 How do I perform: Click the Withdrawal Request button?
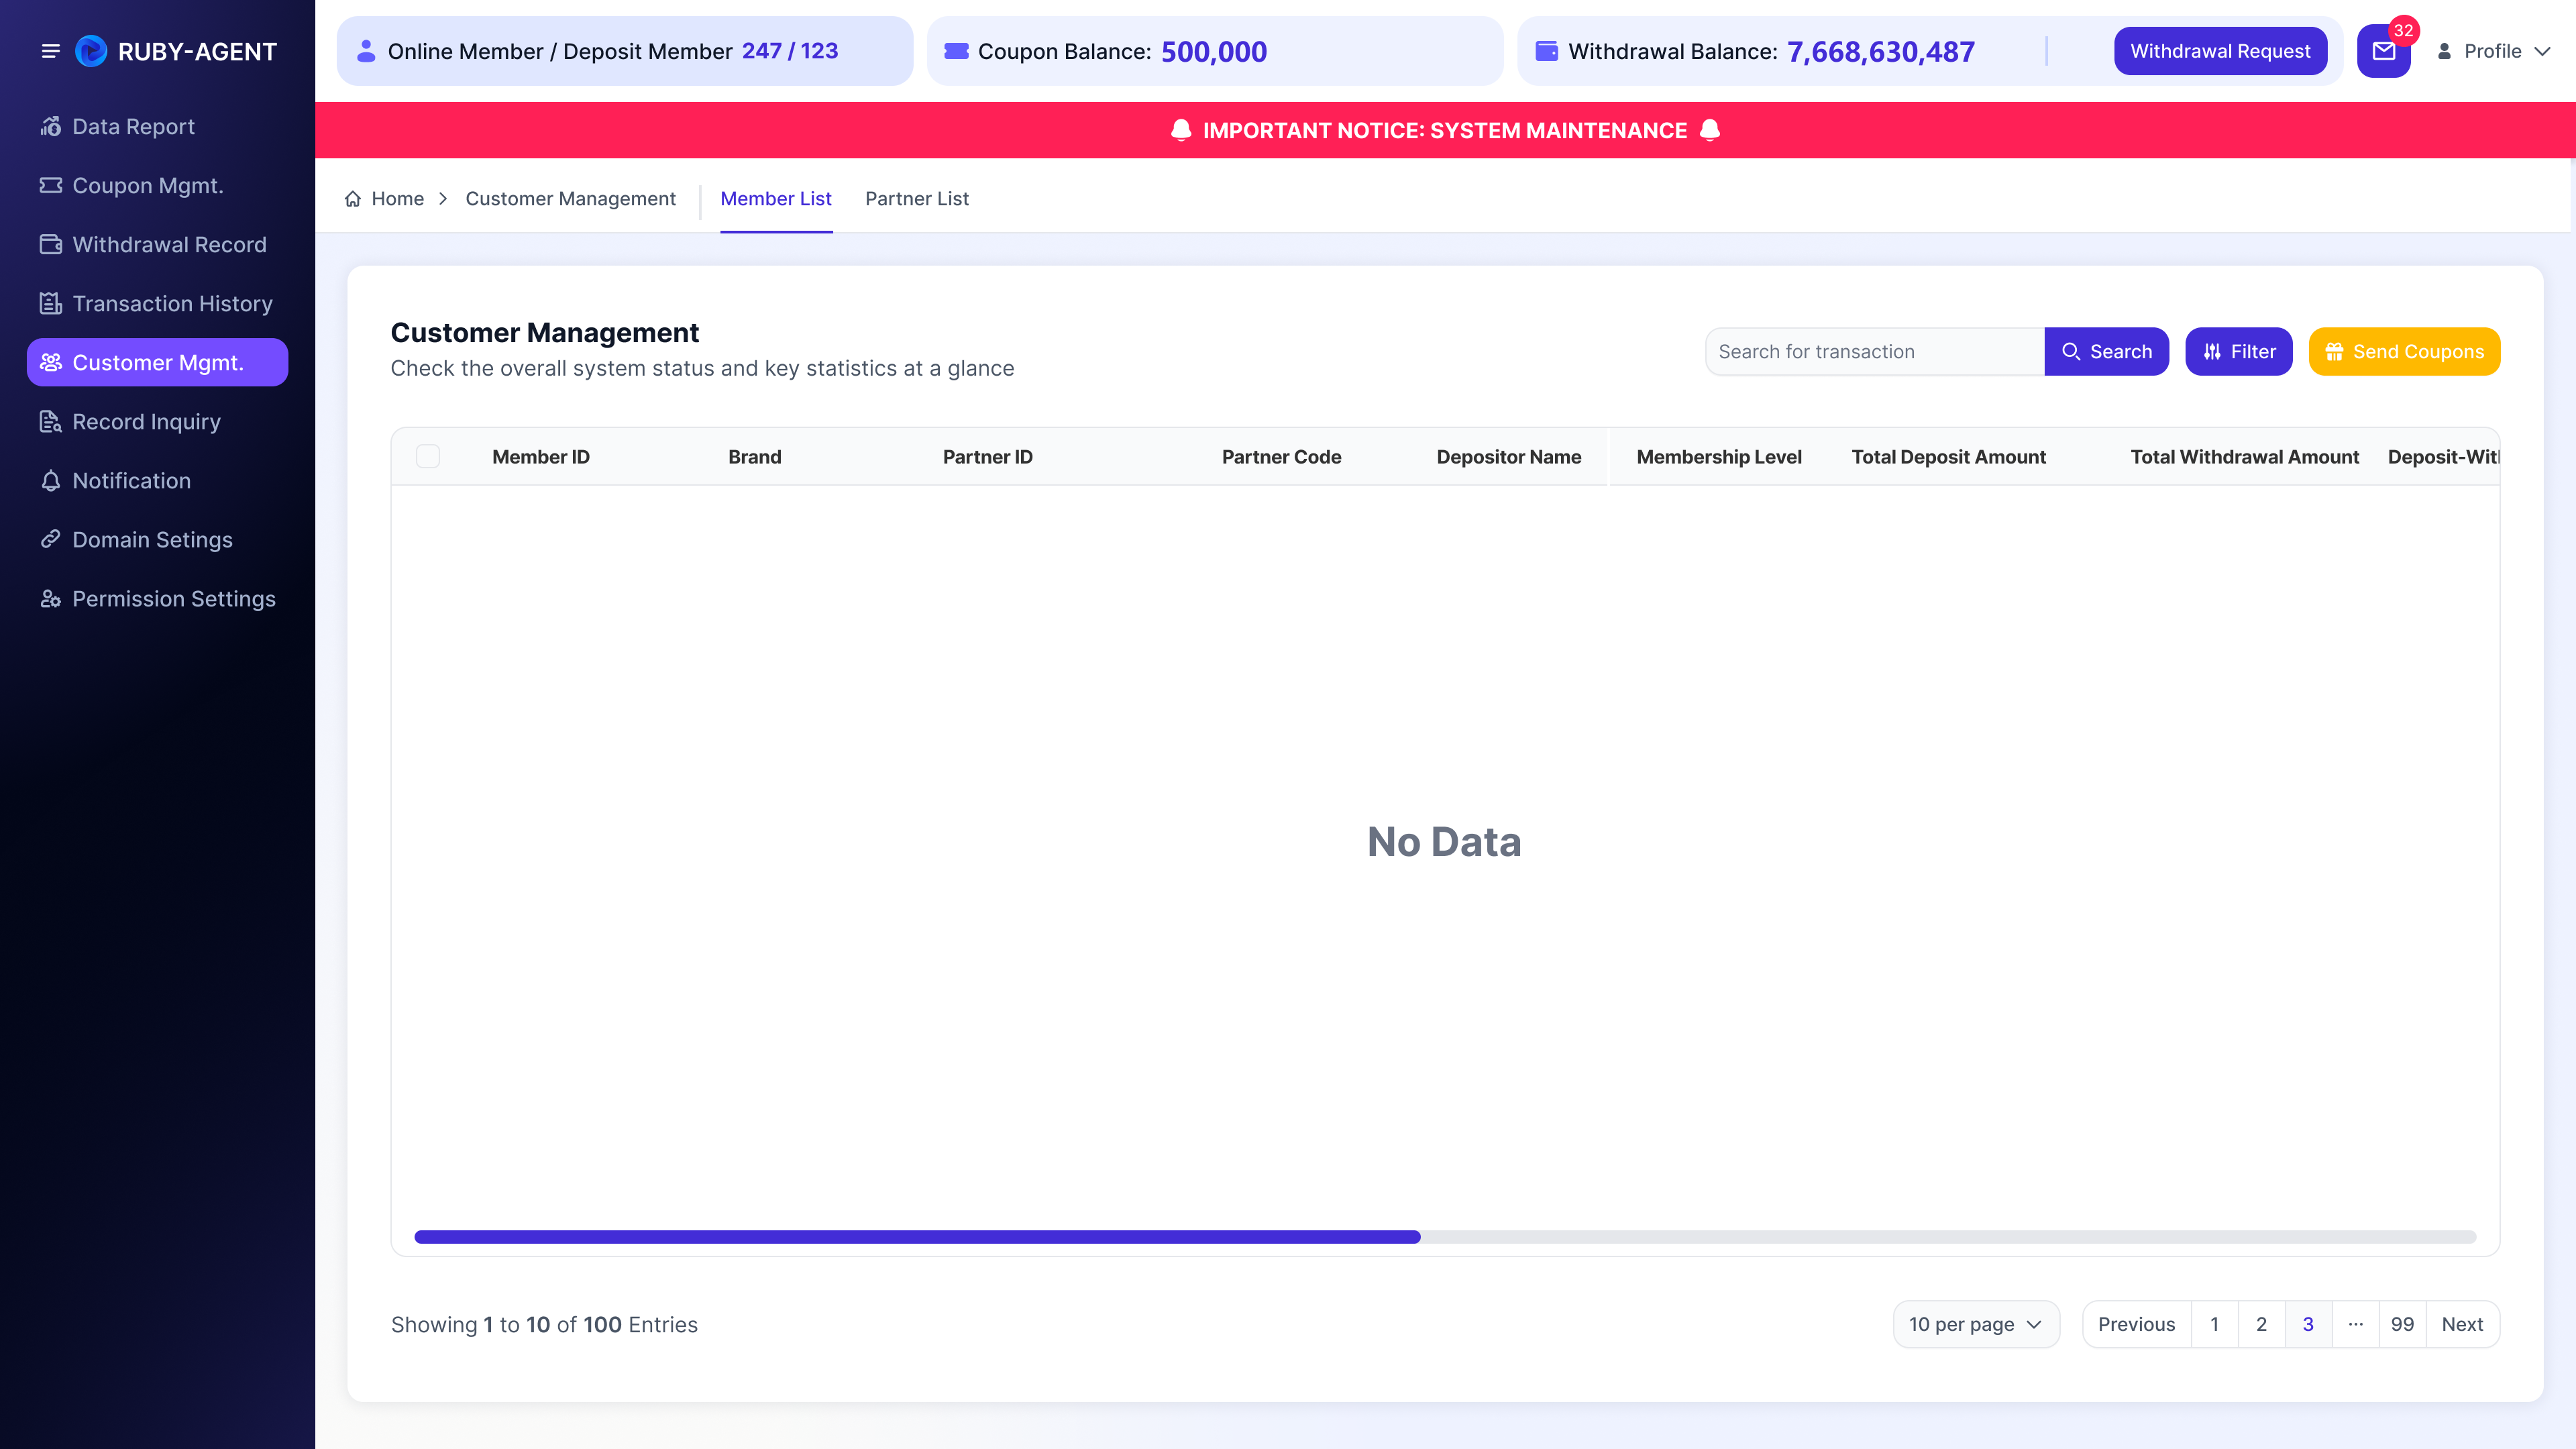pos(2220,51)
